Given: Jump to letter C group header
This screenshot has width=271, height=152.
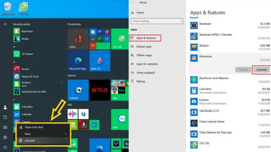Looking at the screenshot, I should coord(14,99).
